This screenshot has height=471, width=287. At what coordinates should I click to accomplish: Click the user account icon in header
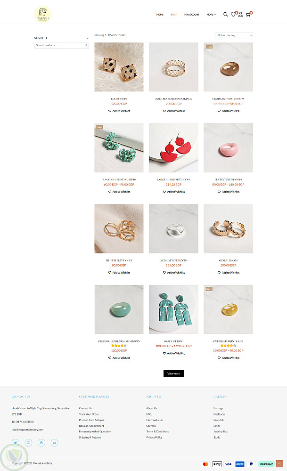tap(240, 15)
